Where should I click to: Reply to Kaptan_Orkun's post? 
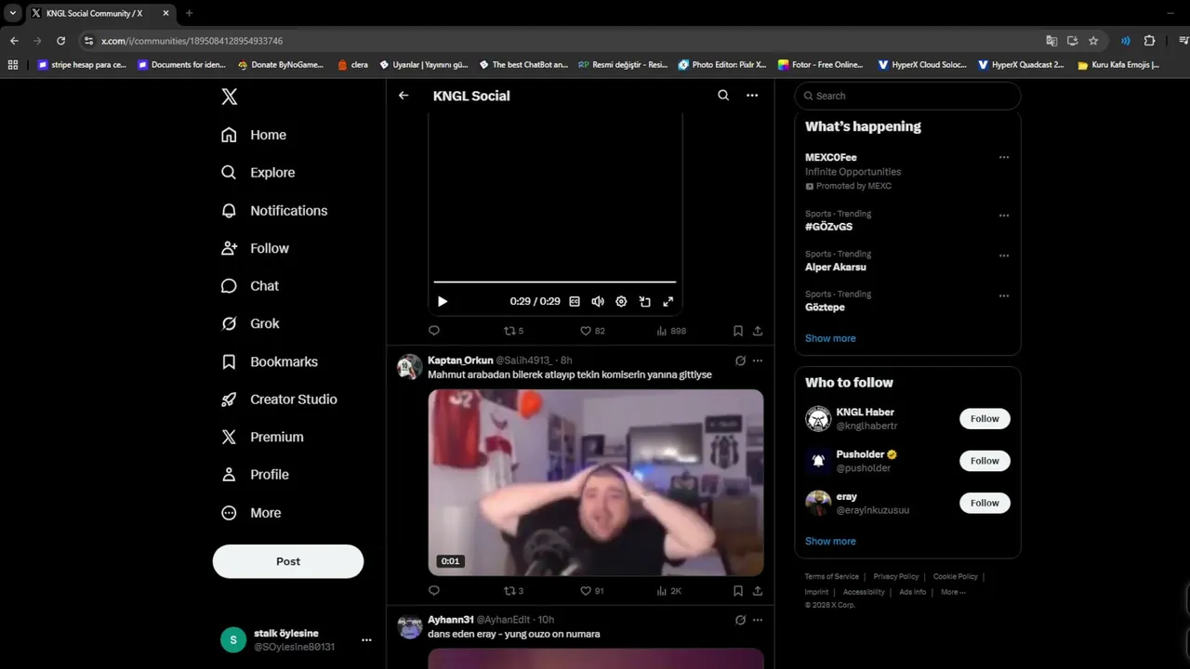tap(434, 591)
